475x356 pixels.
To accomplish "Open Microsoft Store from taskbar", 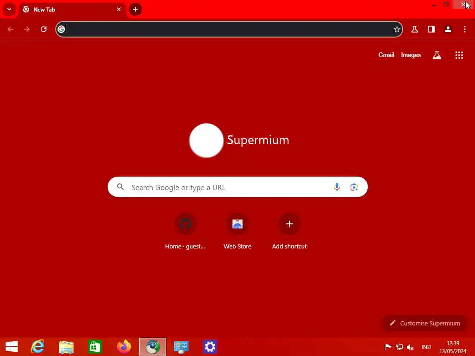I will [95, 347].
